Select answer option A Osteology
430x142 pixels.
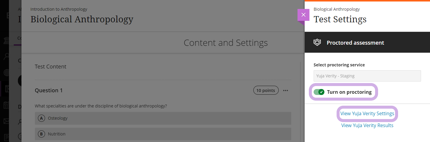tap(163, 118)
